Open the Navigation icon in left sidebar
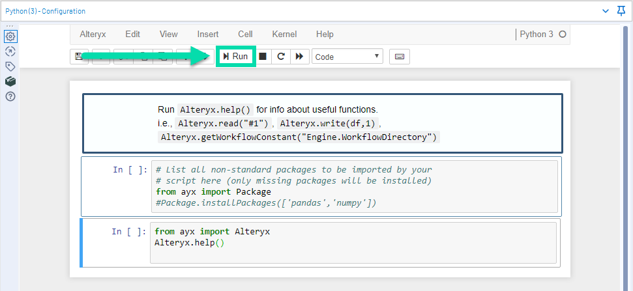Image resolution: width=633 pixels, height=291 pixels. 10,51
